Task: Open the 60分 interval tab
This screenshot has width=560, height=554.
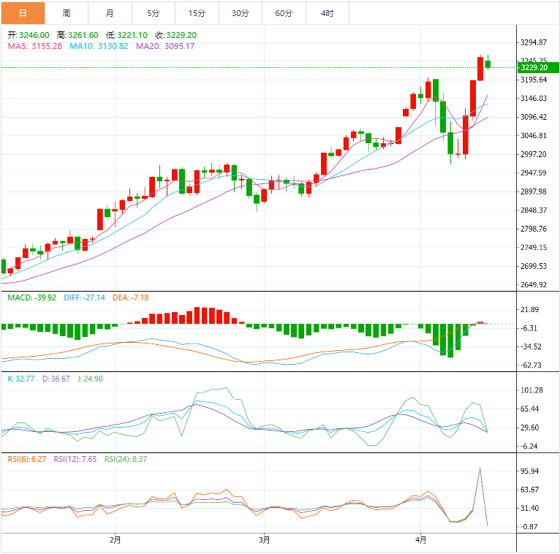Action: pyautogui.click(x=284, y=13)
